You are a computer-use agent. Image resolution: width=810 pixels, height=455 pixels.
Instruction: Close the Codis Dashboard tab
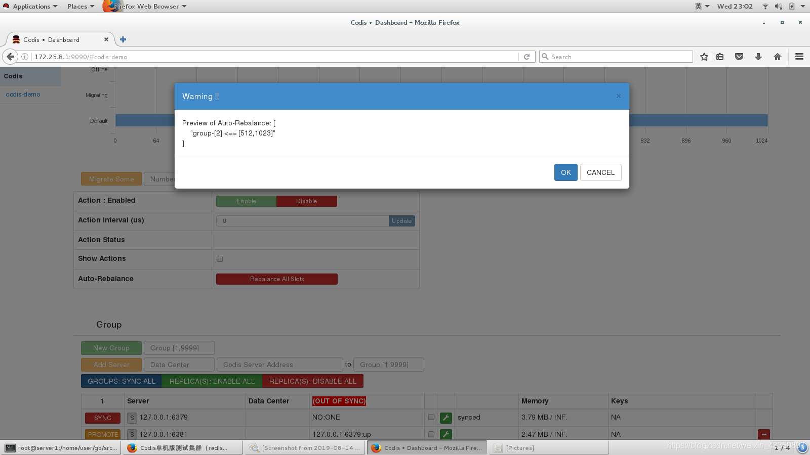(x=106, y=39)
